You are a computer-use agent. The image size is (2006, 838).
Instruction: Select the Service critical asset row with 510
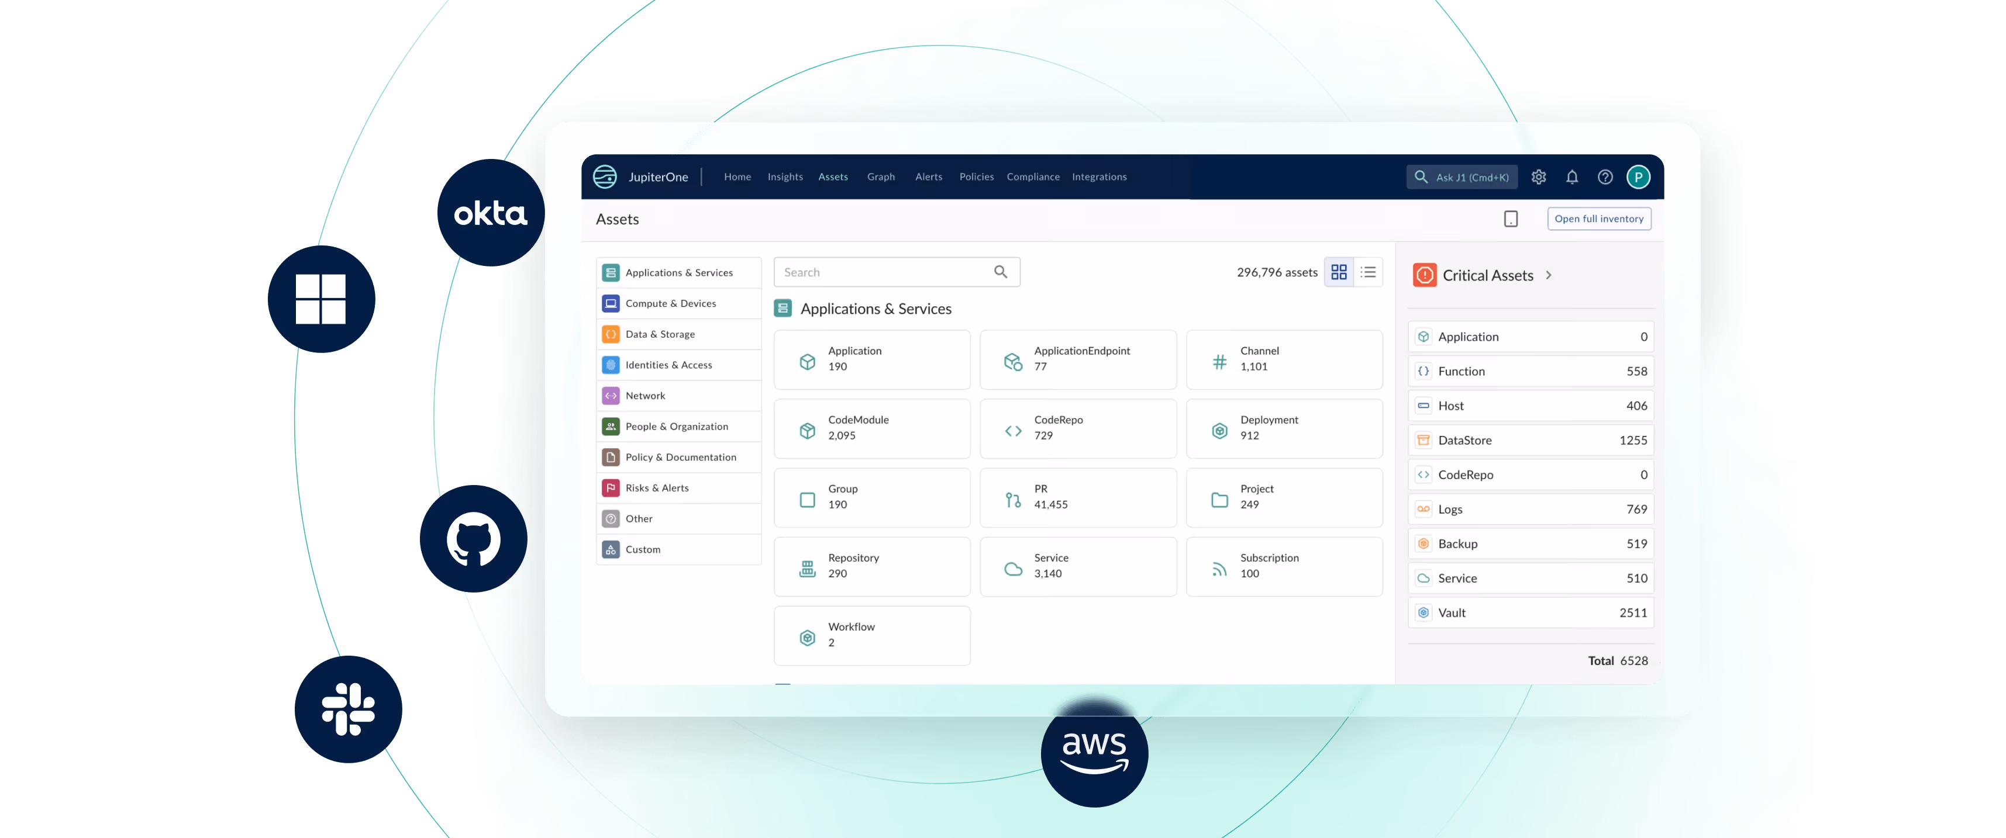[1530, 578]
